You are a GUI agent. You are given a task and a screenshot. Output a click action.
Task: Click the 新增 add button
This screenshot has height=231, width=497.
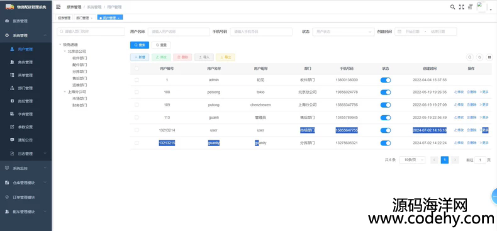[140, 57]
